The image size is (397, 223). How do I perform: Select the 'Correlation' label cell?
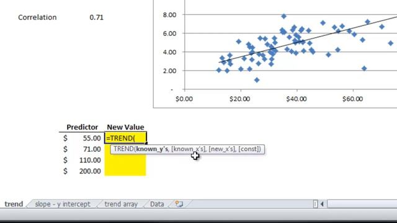point(37,17)
